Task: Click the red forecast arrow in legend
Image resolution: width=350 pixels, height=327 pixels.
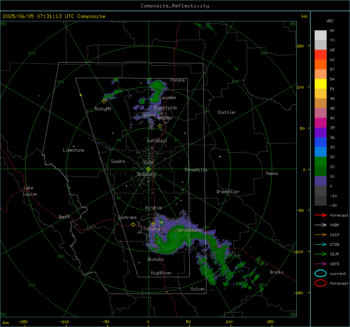Action: tap(320, 215)
